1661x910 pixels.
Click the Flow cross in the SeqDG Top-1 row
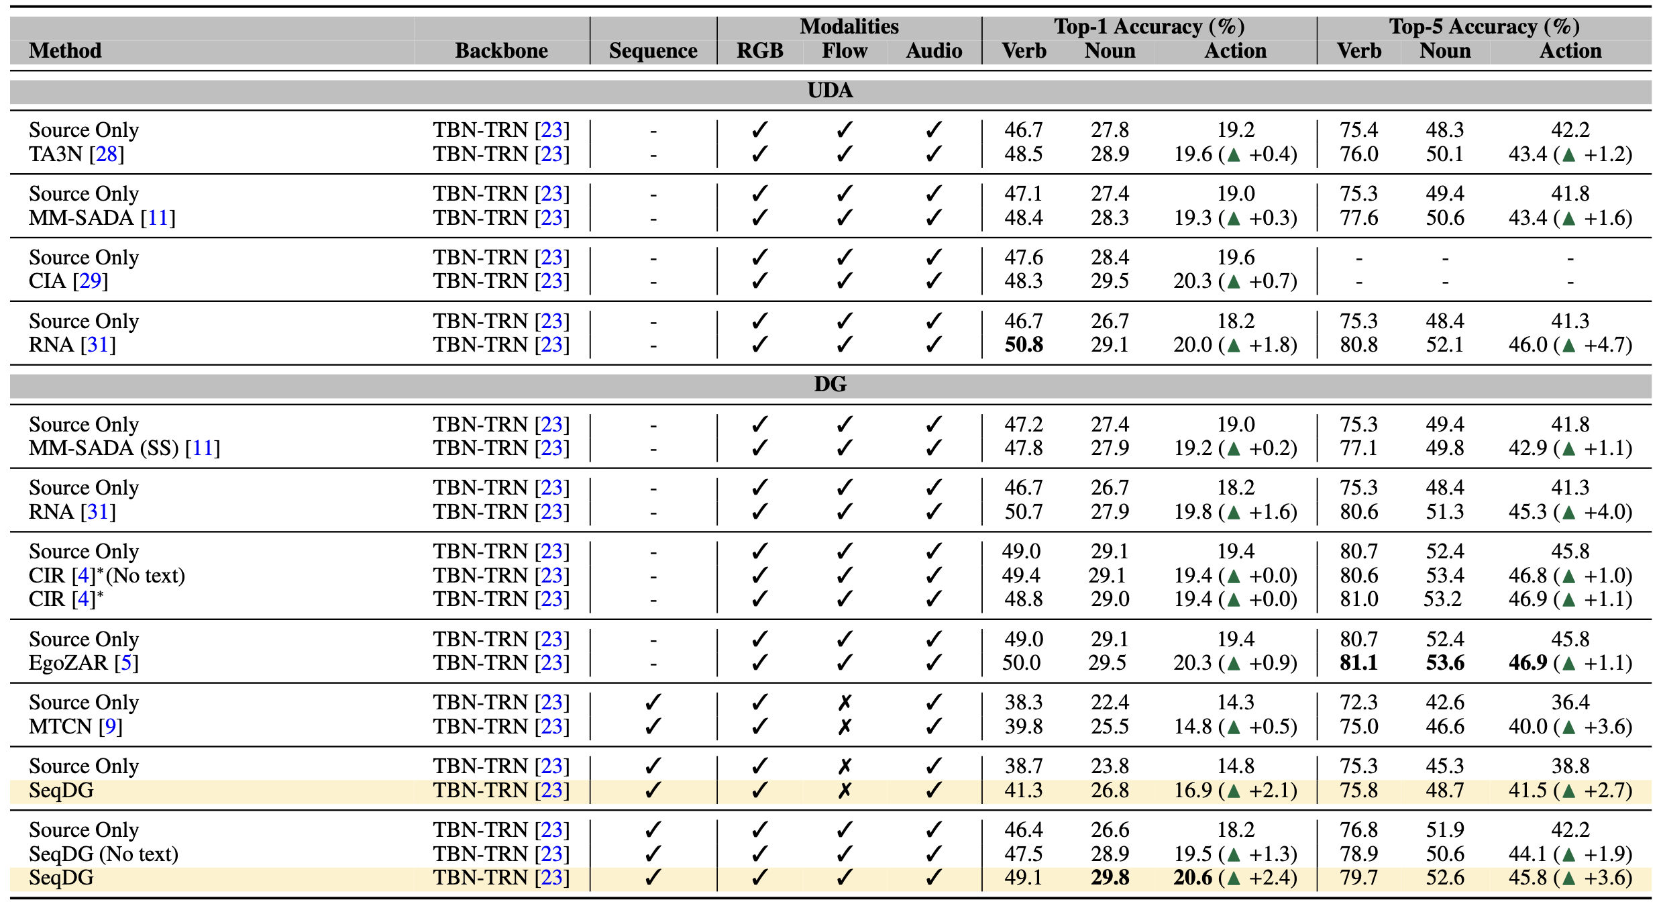coord(845,789)
